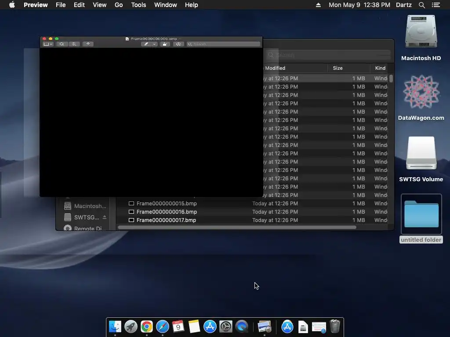The image size is (450, 337).
Task: Eject SWTSG volume from Finder sidebar
Action: point(105,217)
